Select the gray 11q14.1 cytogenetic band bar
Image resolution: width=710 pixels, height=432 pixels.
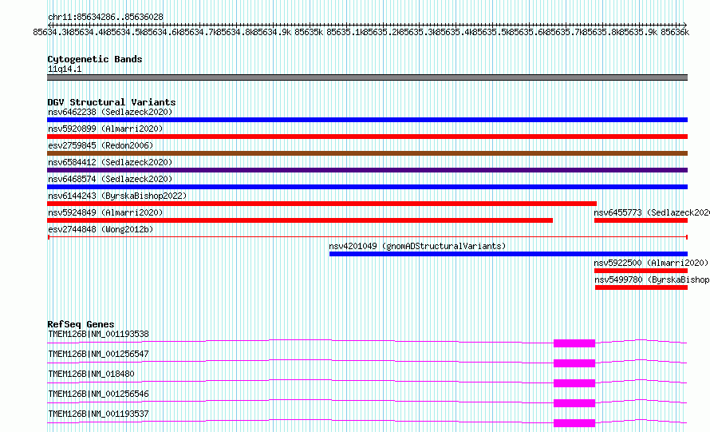tap(367, 77)
